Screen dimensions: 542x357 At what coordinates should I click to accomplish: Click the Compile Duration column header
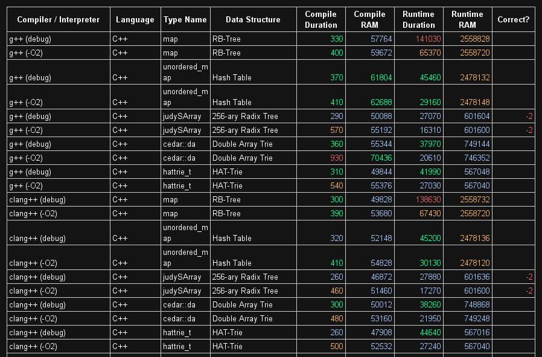click(320, 20)
